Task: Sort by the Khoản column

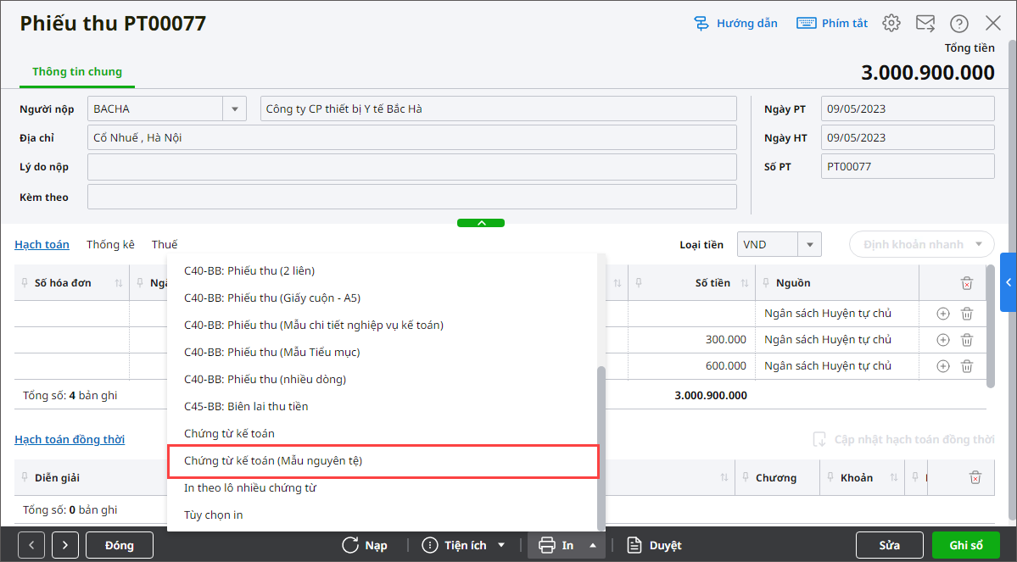Action: (x=894, y=478)
